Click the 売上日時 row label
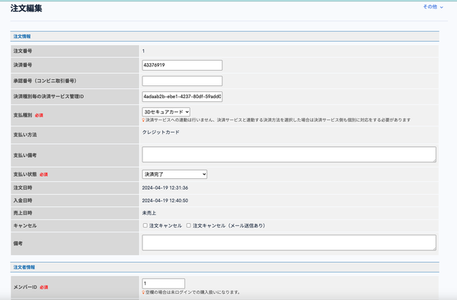Screen dimensions: 457x300 click(23, 213)
